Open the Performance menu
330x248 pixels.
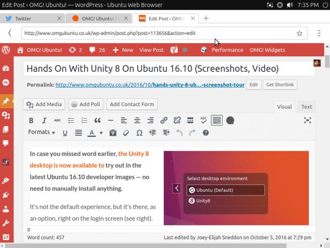point(222,50)
